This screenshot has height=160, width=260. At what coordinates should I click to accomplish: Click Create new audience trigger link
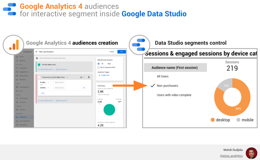(104, 75)
